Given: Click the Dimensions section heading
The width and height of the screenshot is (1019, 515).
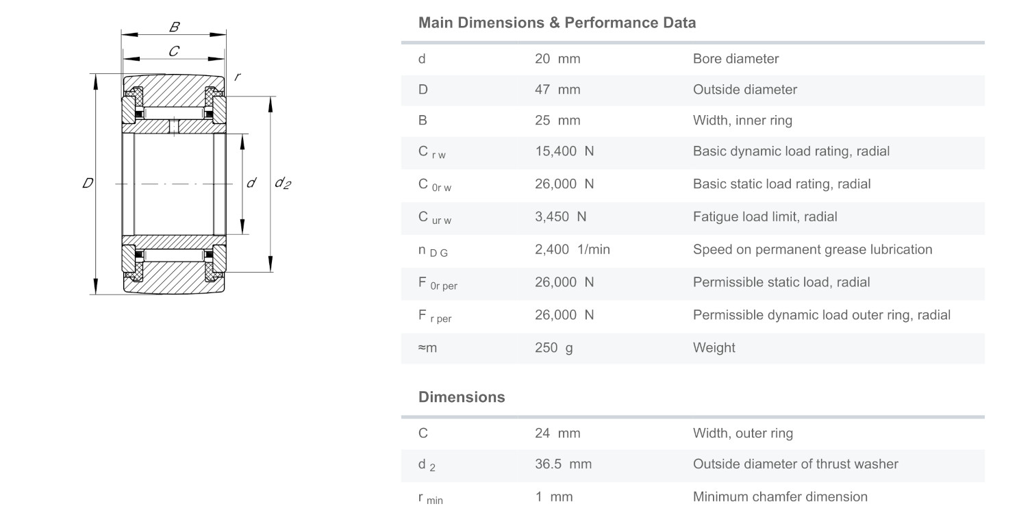Looking at the screenshot, I should pos(462,397).
